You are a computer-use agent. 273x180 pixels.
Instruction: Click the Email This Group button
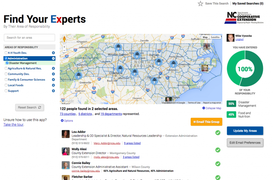pos(206,122)
